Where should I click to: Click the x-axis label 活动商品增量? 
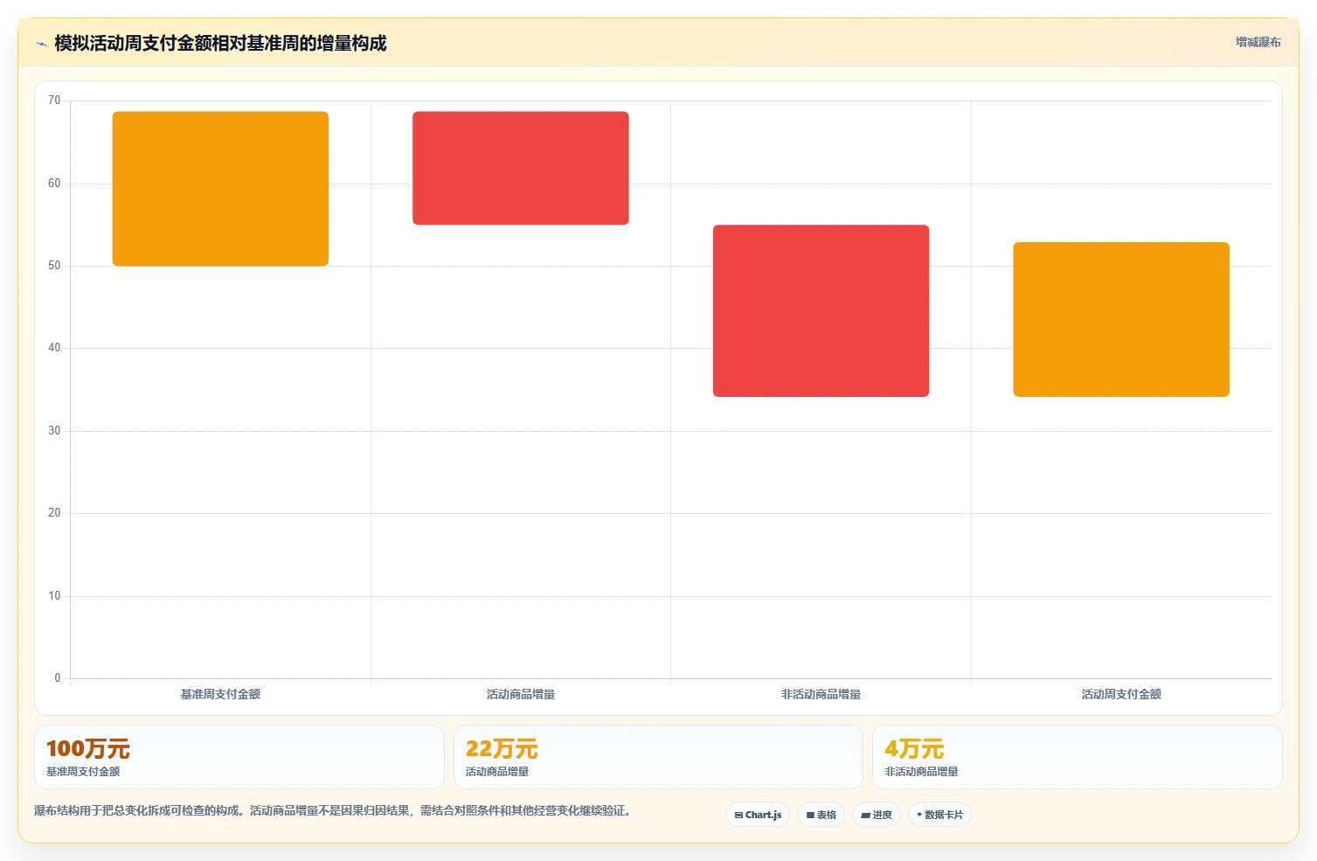tap(521, 694)
